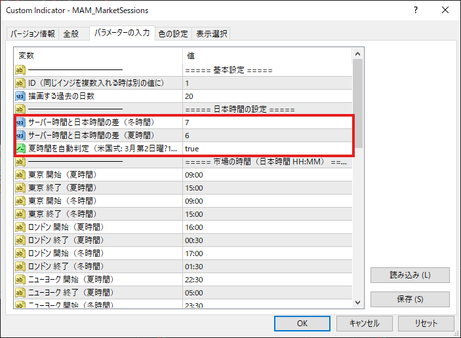Select 05:00 value for ニューヨーク 終了（夏時間）

[268, 293]
